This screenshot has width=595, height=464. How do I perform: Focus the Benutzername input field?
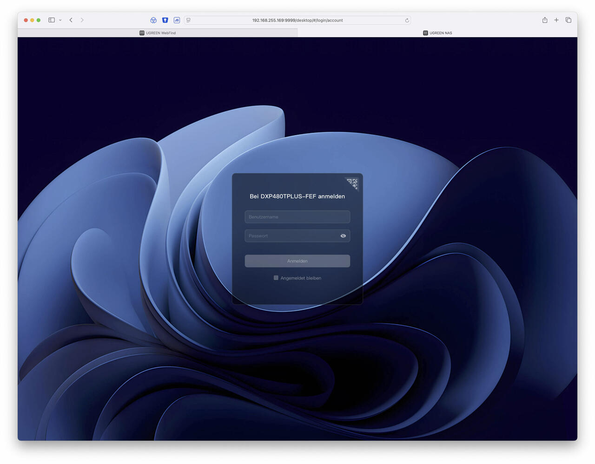point(297,217)
